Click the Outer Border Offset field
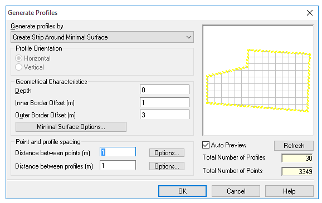This screenshot has height=203, width=322. tap(164, 115)
